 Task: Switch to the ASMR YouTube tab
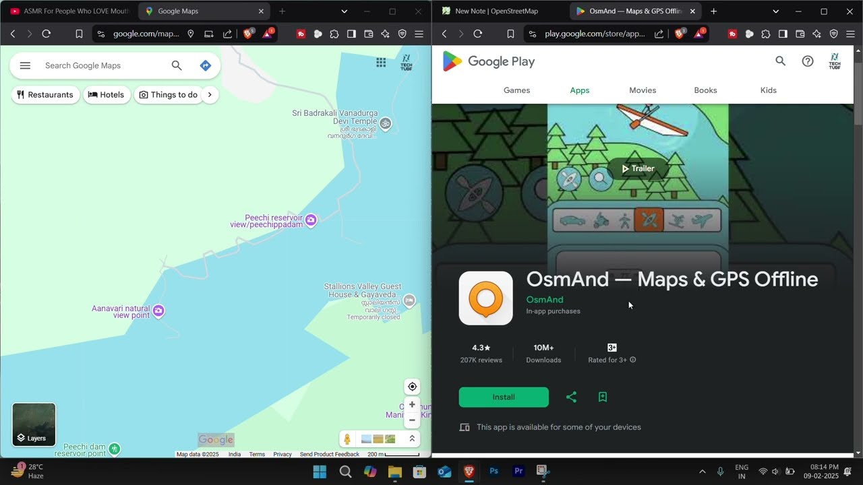pyautogui.click(x=69, y=11)
